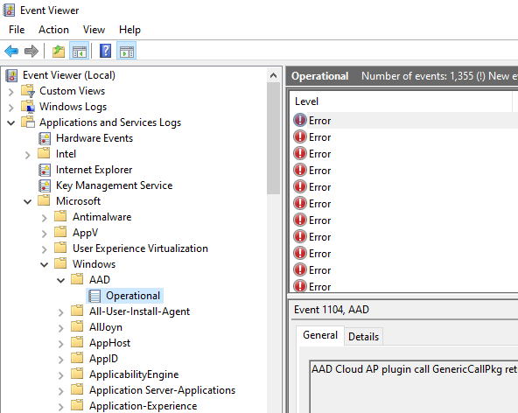Select the Microsoft folder label
Viewport: 518px width, 413px height.
[x=78, y=201]
